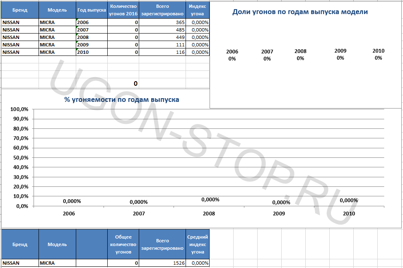Select the NISSAN cell in the 2006 row
This screenshot has width=403, height=268.
pos(20,22)
